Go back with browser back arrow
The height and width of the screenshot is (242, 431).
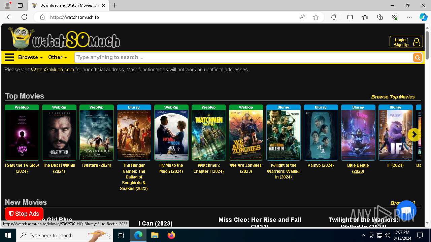coord(9,17)
